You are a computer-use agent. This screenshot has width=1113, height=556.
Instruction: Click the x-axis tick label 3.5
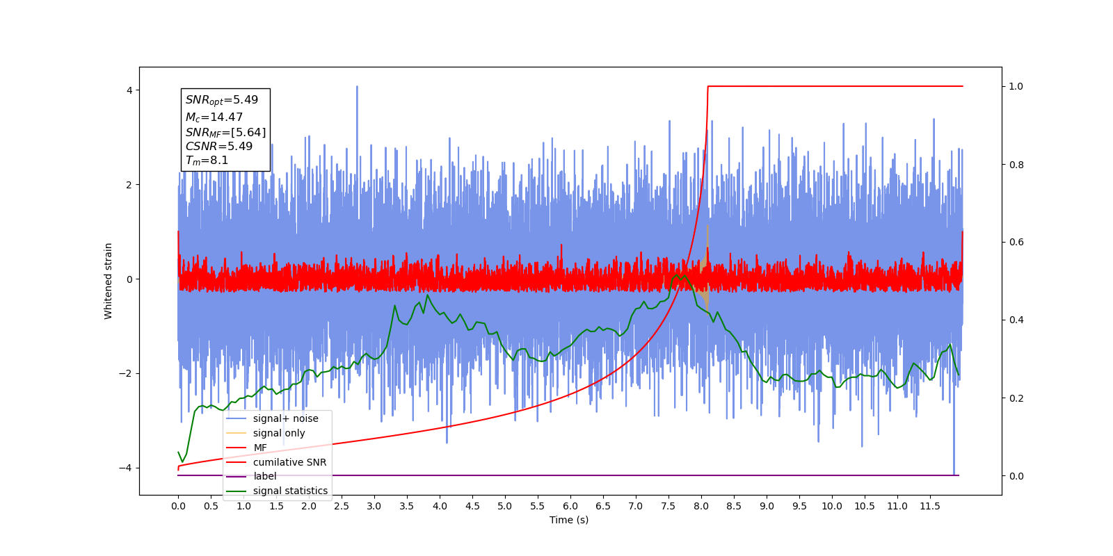point(407,506)
